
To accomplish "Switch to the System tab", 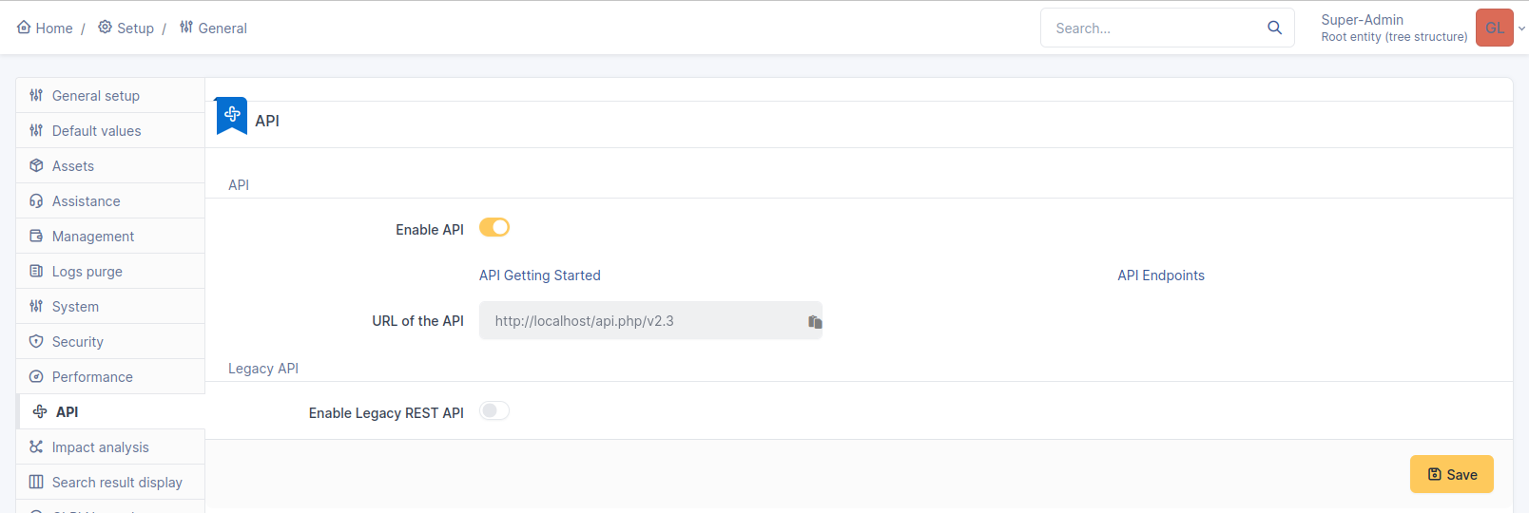I will (110, 306).
